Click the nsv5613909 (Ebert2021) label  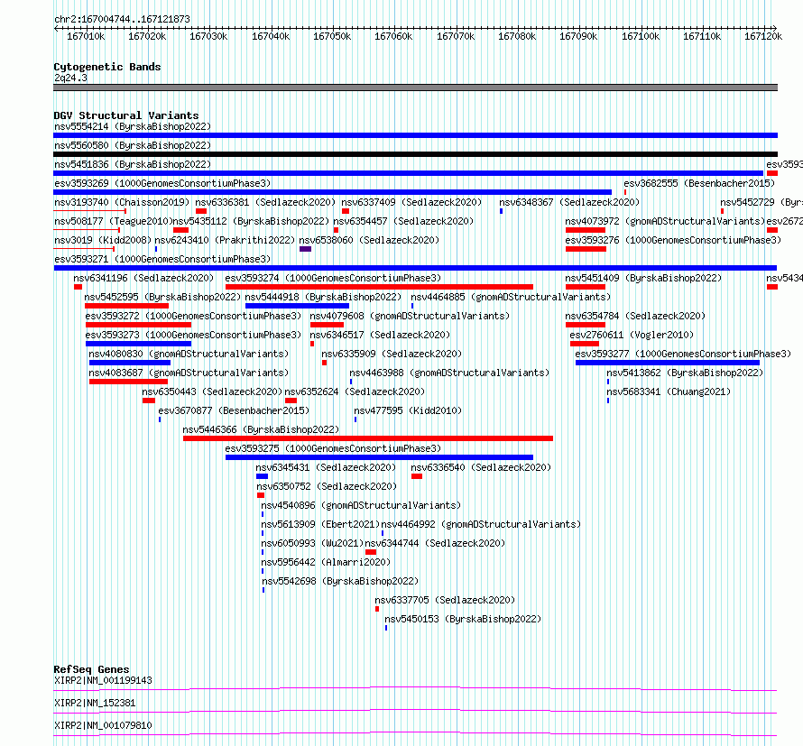320,524
